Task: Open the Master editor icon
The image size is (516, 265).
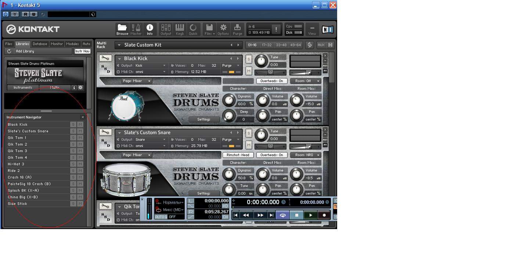Action: coord(136,29)
